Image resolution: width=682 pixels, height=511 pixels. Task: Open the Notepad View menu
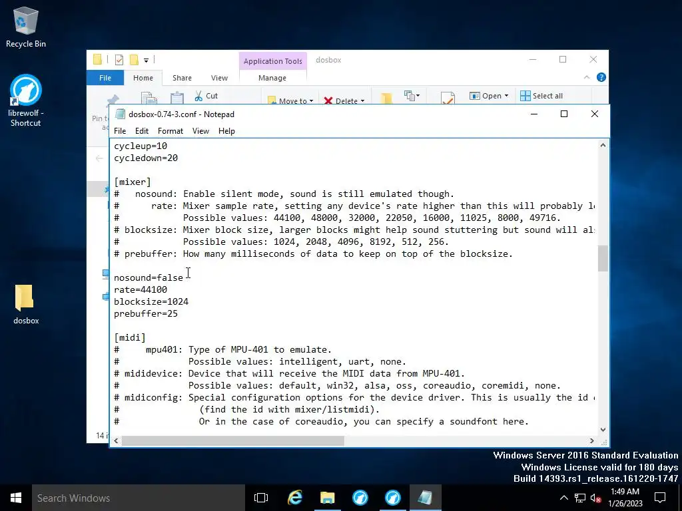pyautogui.click(x=200, y=131)
